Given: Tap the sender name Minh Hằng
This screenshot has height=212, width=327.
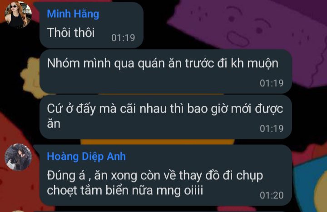Looking at the screenshot, I should [x=73, y=14].
